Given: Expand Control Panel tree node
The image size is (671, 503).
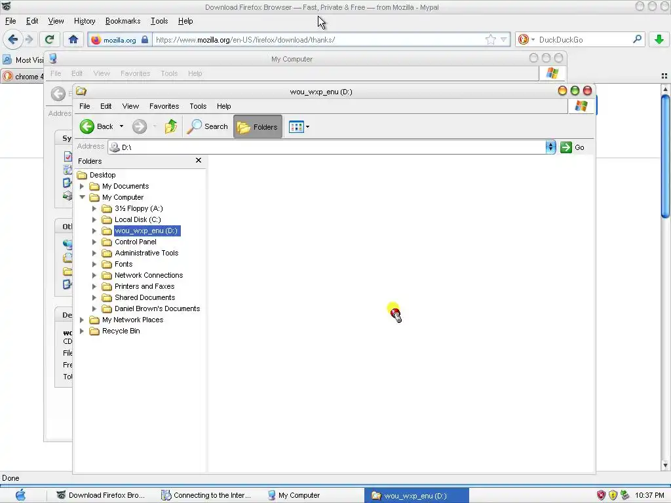Looking at the screenshot, I should (94, 242).
